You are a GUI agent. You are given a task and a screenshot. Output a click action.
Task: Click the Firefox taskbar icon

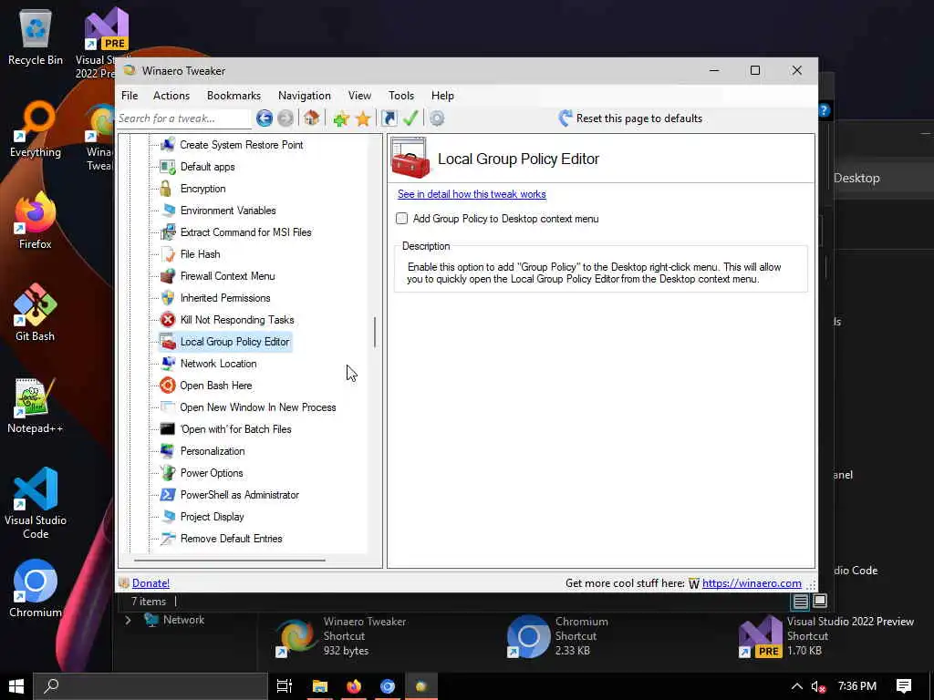click(x=354, y=685)
